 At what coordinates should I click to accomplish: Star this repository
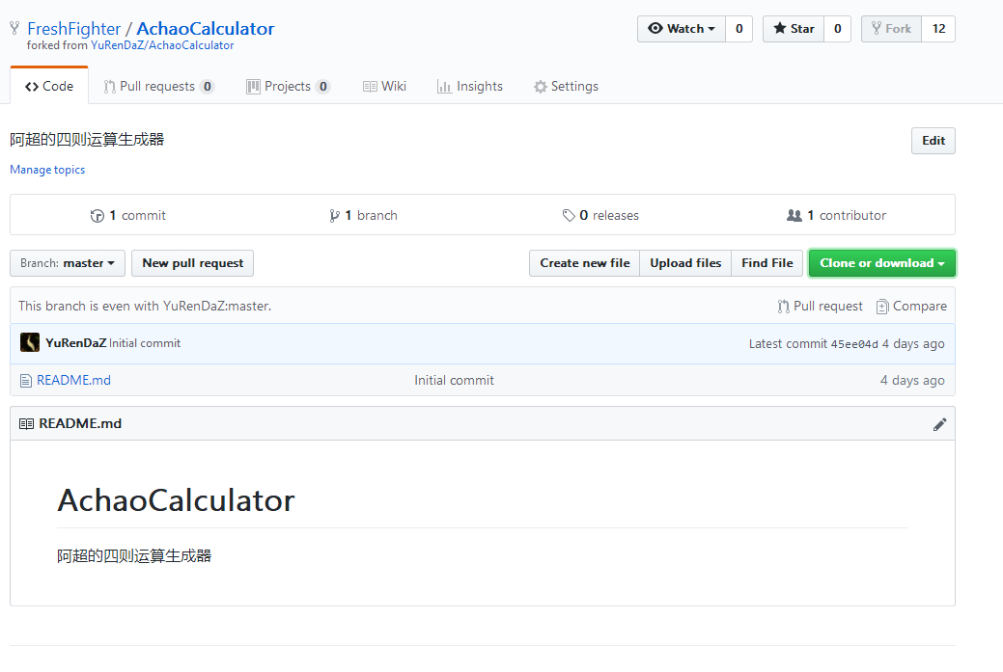(x=794, y=29)
